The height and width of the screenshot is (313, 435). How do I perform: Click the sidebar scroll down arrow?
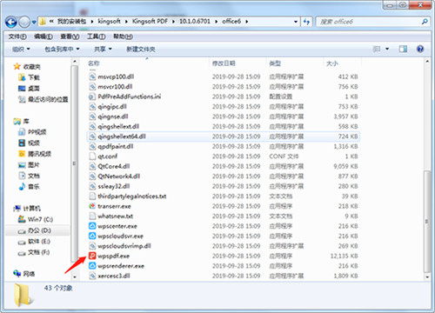(x=75, y=277)
